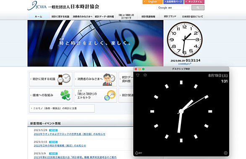Open 時計関連情報 navigation tab
The image size is (246, 159).
click(148, 16)
